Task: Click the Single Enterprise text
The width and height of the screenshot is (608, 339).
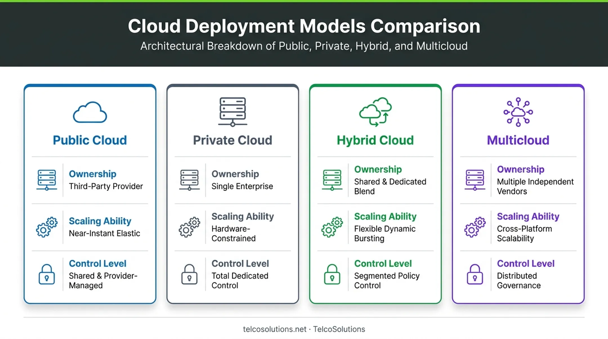Action: pyautogui.click(x=242, y=186)
